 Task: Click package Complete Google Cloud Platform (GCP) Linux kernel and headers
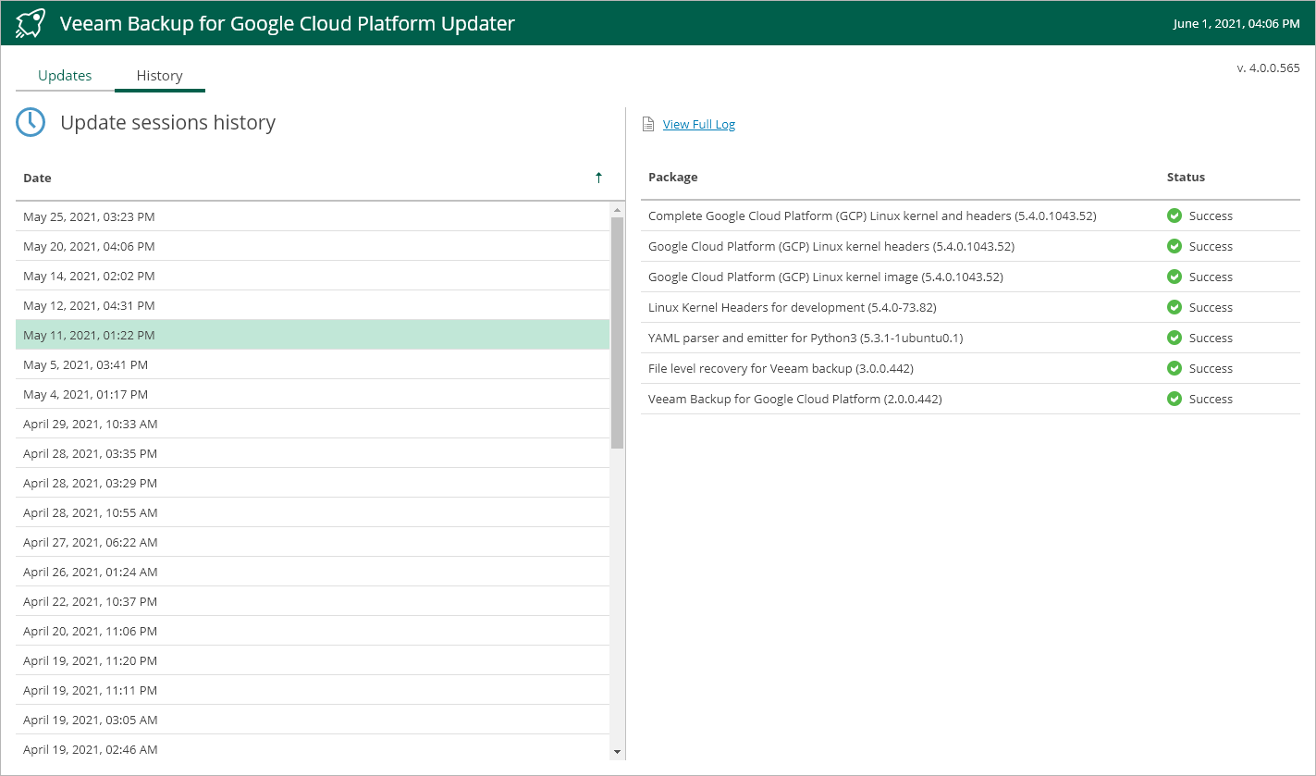pos(872,216)
